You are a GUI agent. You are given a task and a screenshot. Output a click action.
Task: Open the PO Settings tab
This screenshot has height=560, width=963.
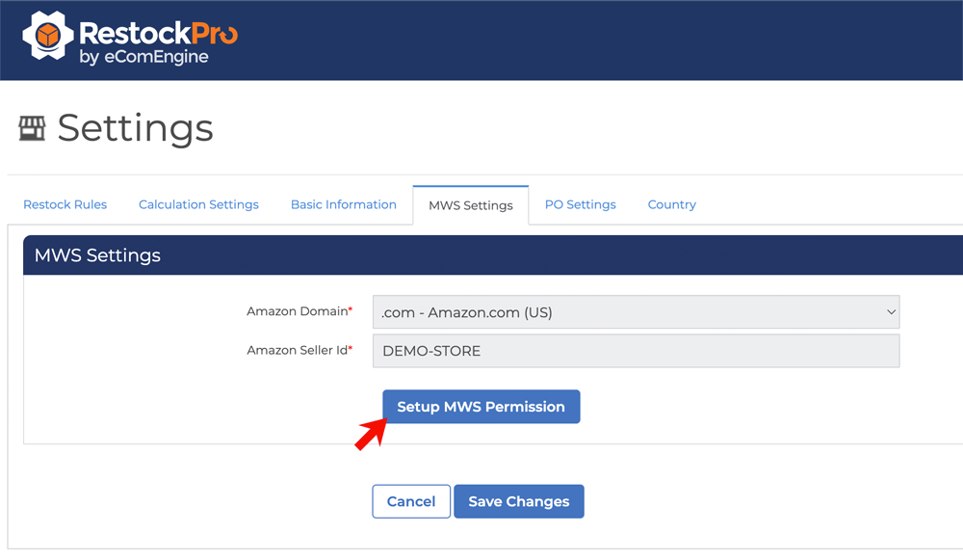[580, 204]
